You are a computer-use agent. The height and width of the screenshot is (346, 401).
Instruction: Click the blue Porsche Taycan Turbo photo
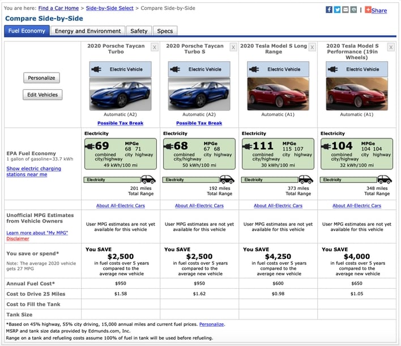click(121, 94)
